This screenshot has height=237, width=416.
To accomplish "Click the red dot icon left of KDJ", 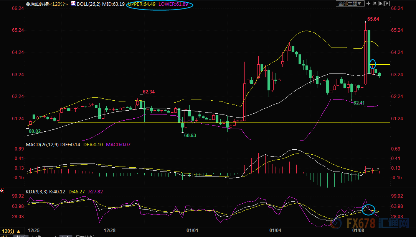I will (x=2, y=190).
